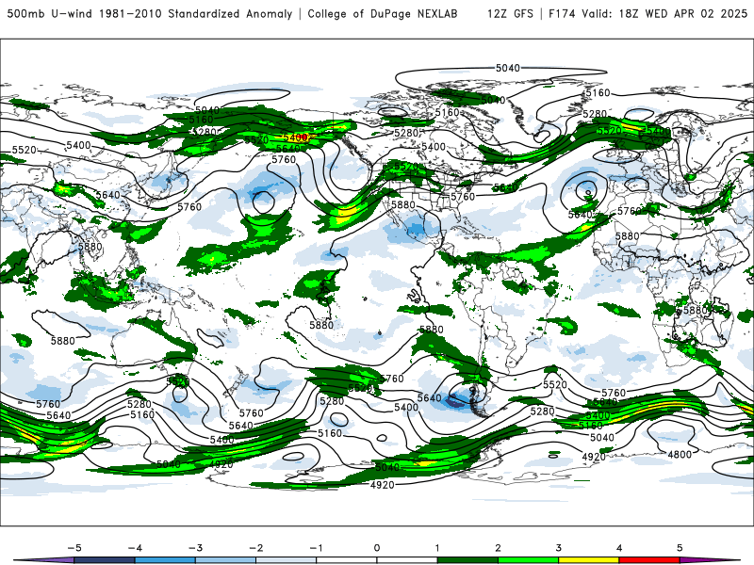Click the colorbar tick label -5

click(74, 548)
